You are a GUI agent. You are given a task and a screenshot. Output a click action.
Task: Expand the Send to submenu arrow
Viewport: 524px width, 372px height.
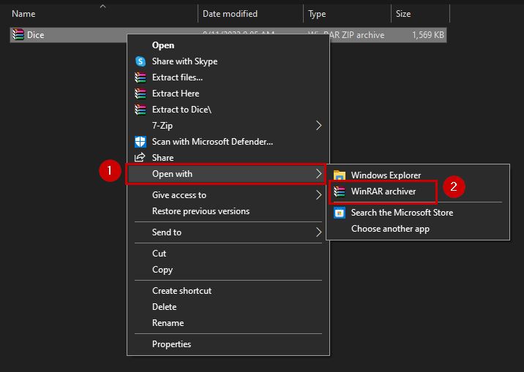tap(318, 232)
